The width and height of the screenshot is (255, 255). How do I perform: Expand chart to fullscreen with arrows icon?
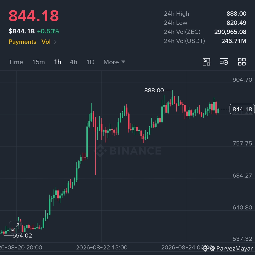tap(15, 227)
